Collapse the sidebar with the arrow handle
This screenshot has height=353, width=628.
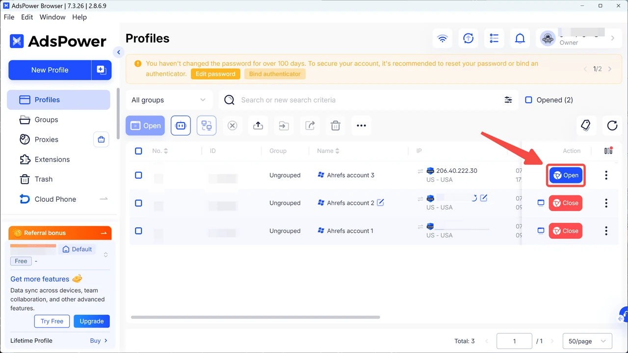pos(118,52)
